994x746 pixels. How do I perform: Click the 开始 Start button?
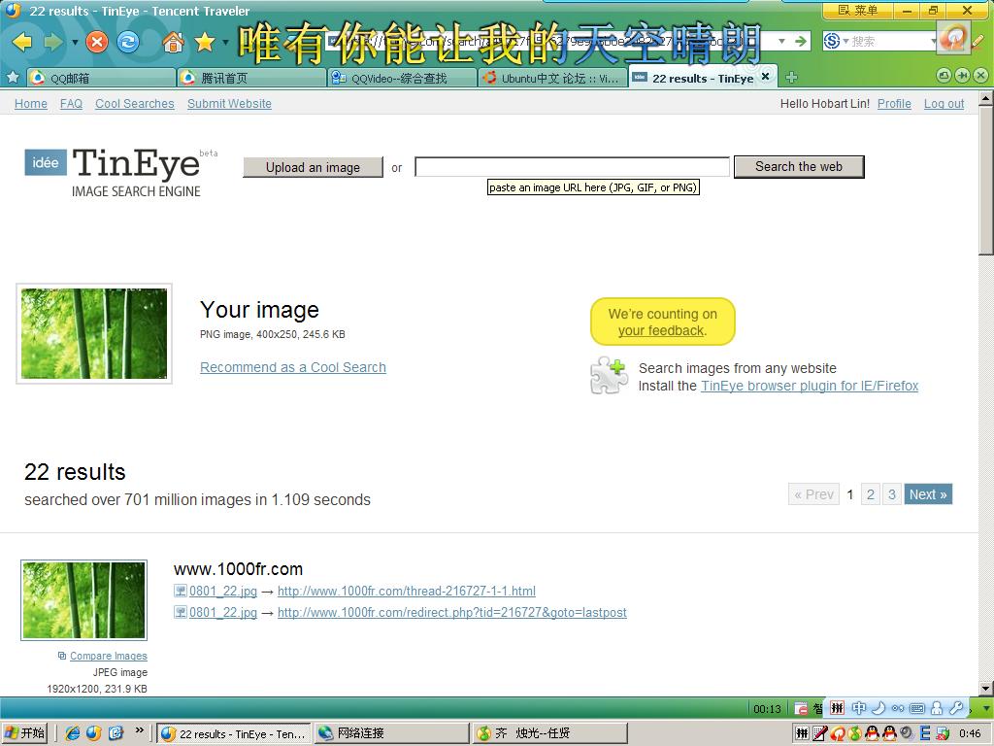coord(25,732)
